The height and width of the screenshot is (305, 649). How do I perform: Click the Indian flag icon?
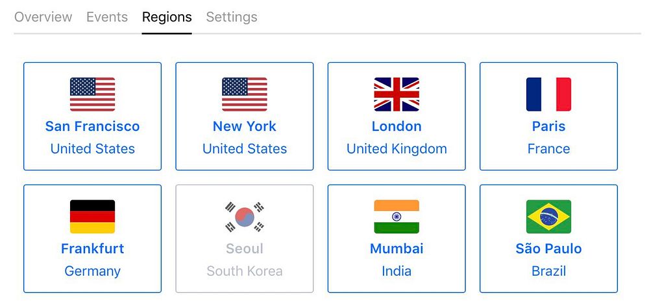coord(397,216)
